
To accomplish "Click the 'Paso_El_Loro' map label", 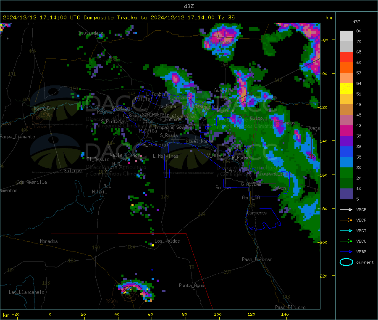I will pyautogui.click(x=290, y=307).
